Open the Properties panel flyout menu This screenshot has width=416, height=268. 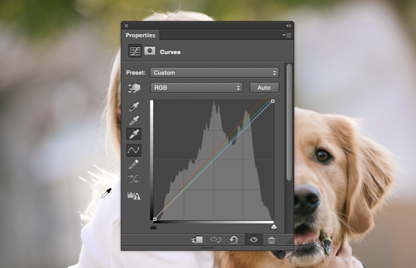point(287,35)
